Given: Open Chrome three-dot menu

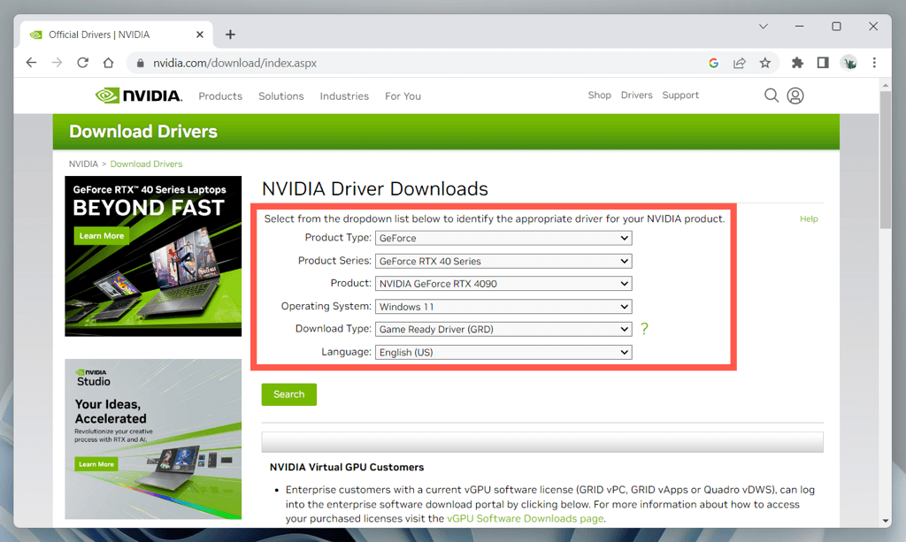Looking at the screenshot, I should pos(874,63).
